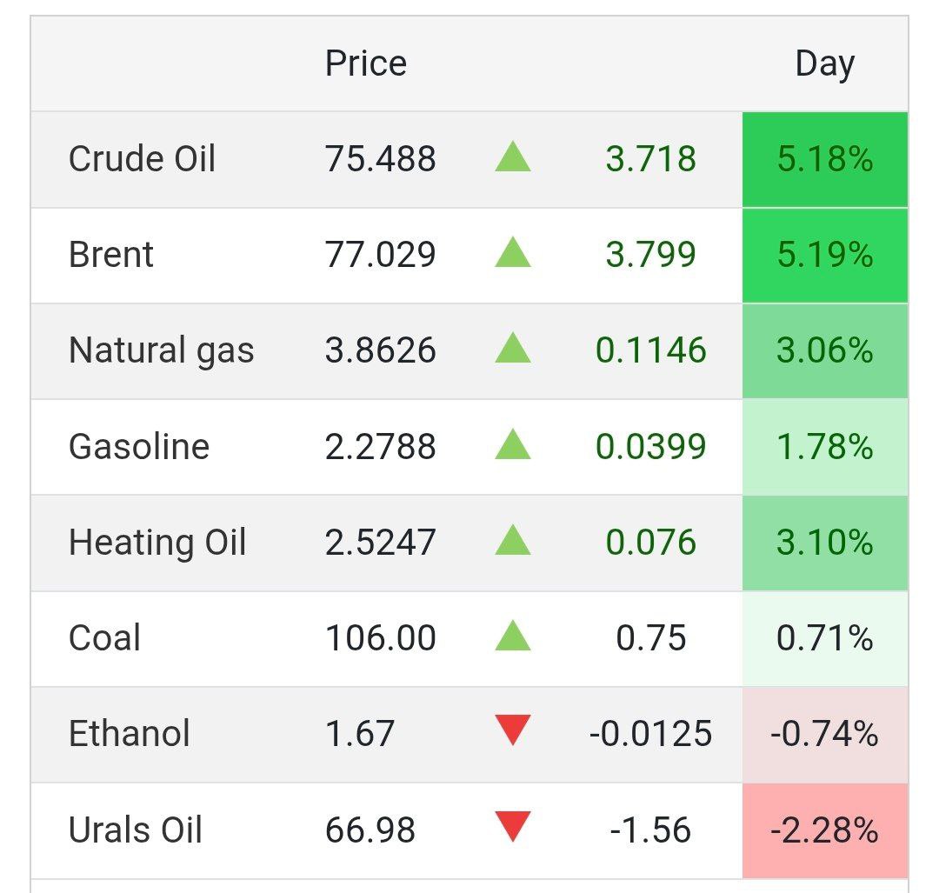Click up arrow in Heating Oil row
939x893 pixels.
(x=512, y=541)
